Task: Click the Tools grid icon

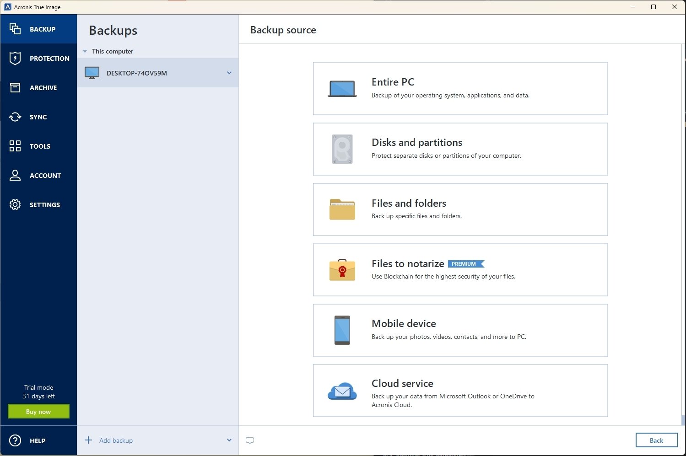Action: (15, 146)
